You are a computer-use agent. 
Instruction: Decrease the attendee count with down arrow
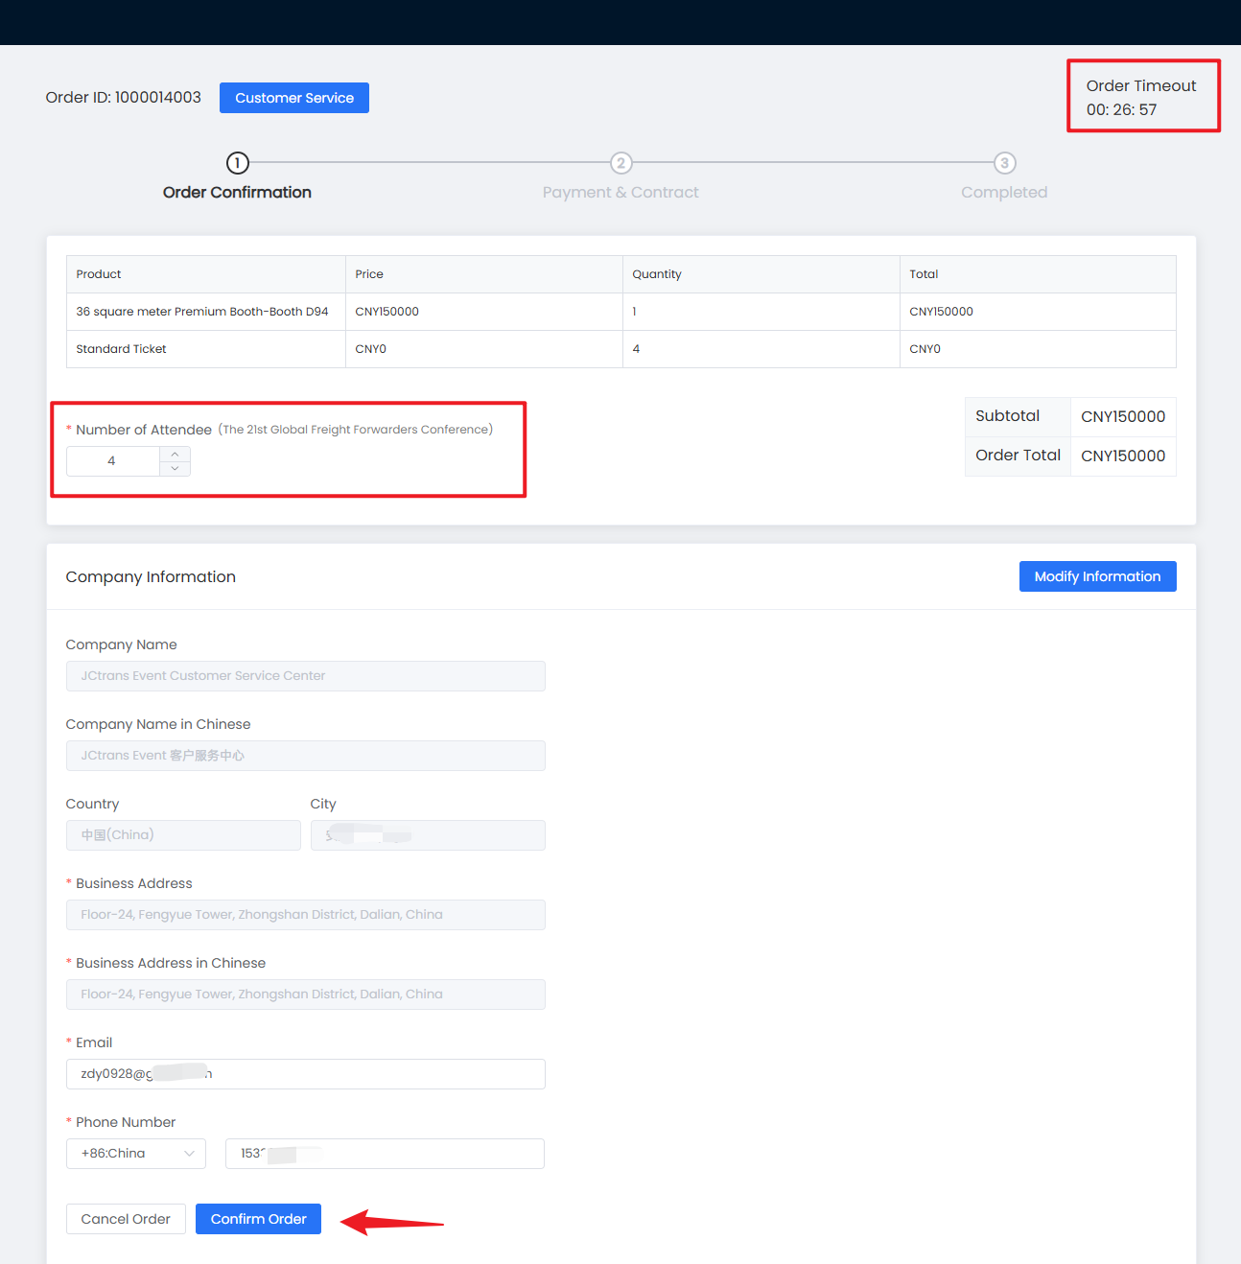click(175, 469)
